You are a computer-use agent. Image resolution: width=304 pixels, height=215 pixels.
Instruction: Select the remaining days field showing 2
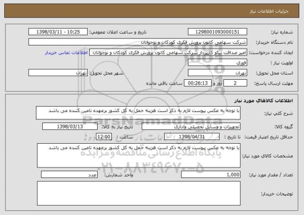point(235,83)
